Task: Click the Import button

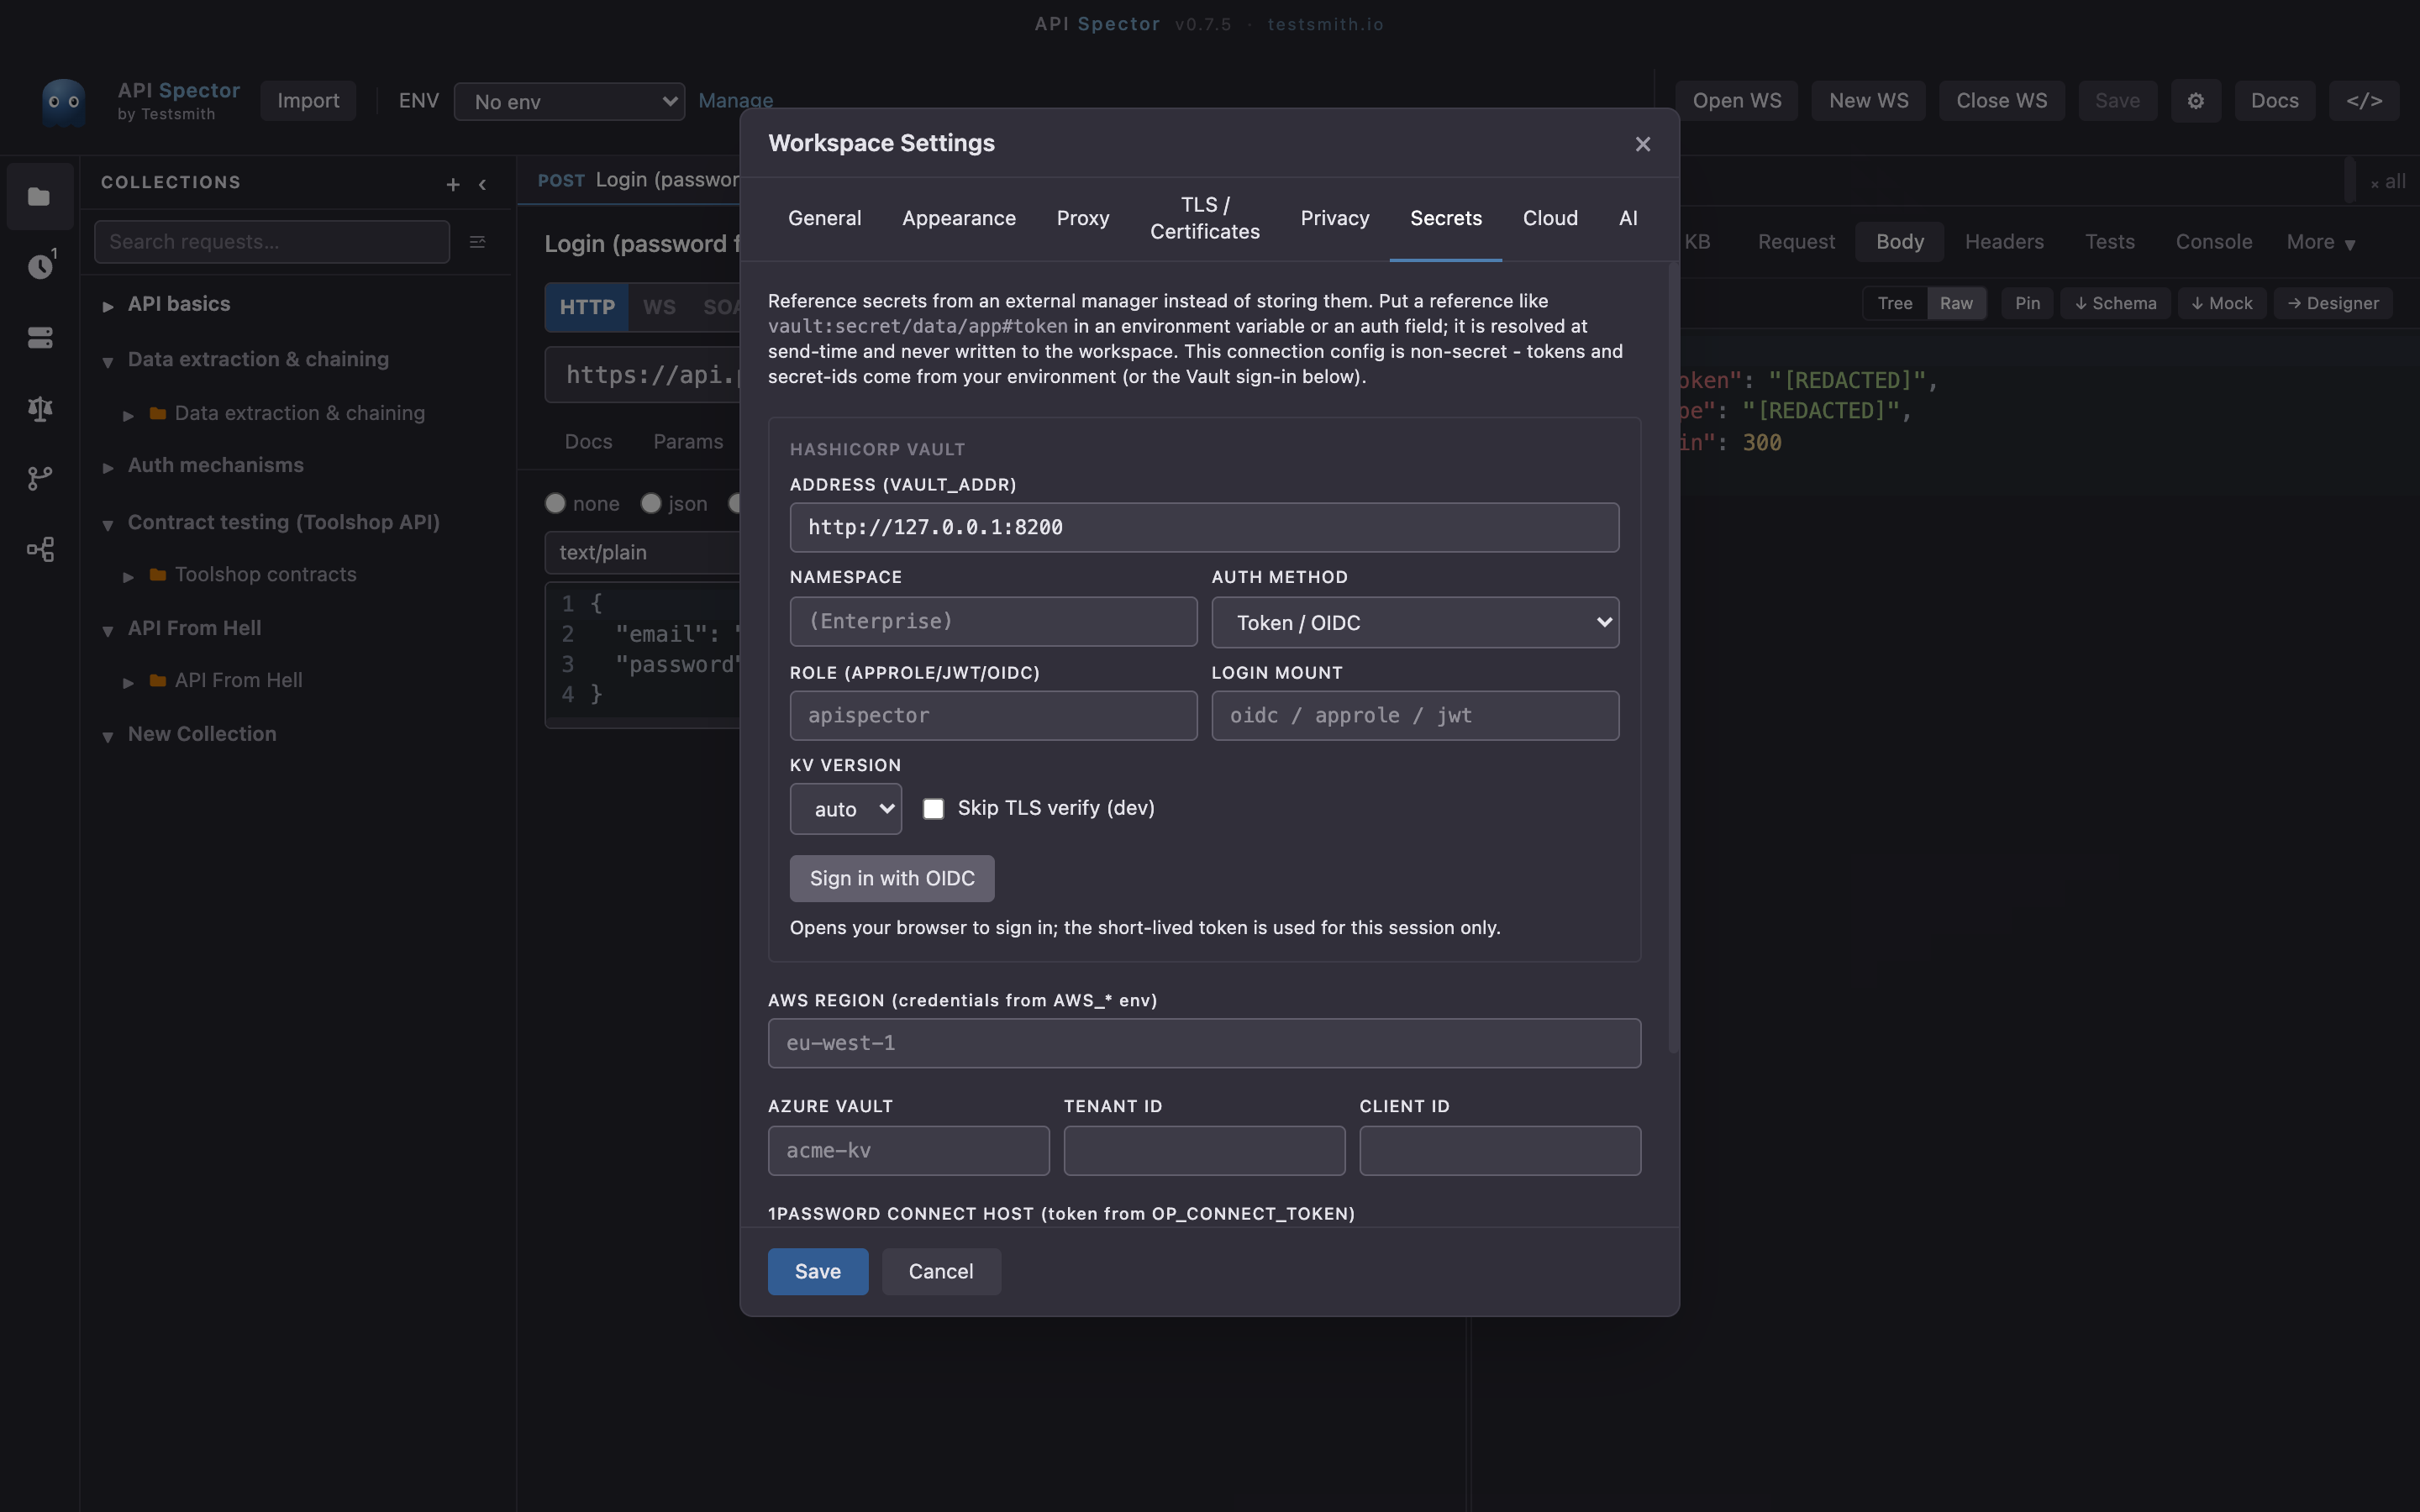Action: pos(308,101)
